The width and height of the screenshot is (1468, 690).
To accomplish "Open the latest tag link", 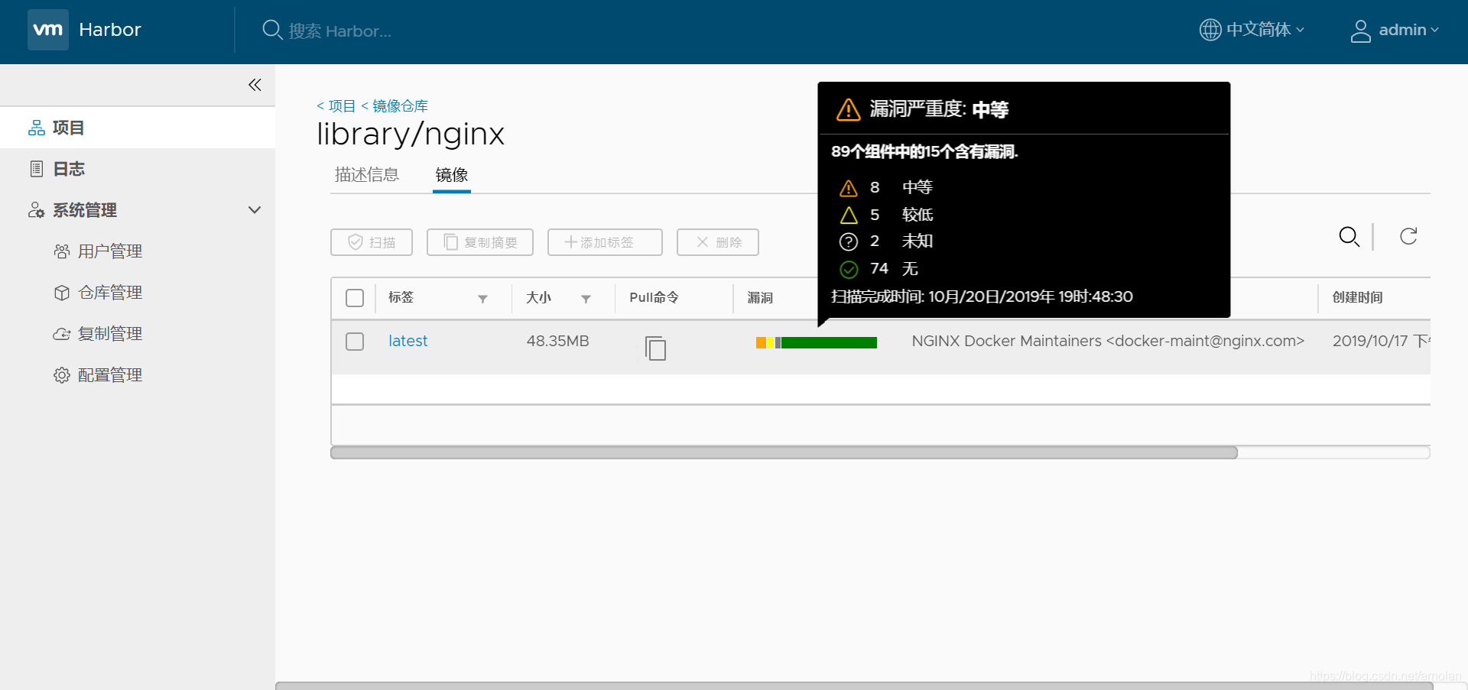I will click(408, 341).
